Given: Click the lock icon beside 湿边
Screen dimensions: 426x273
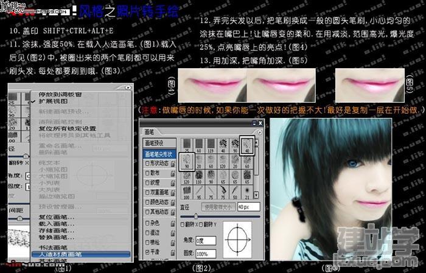Looking at the screenshot, I should tap(172, 233).
